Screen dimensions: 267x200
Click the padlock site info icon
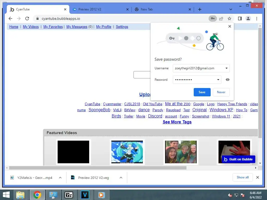38,18
